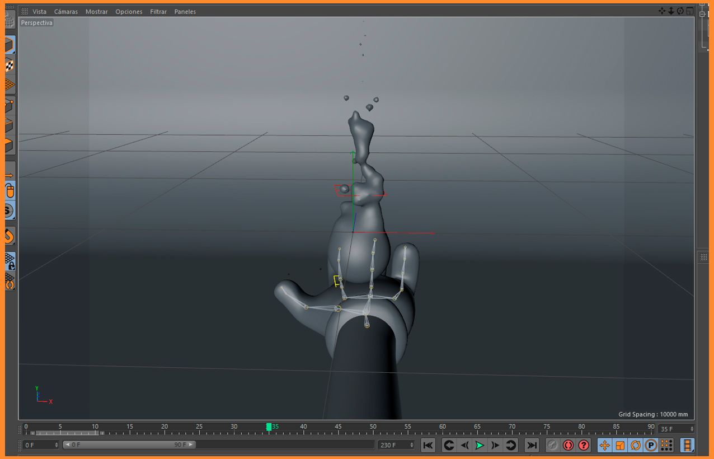Toggle parameter (P) keyframe recording

coord(651,445)
